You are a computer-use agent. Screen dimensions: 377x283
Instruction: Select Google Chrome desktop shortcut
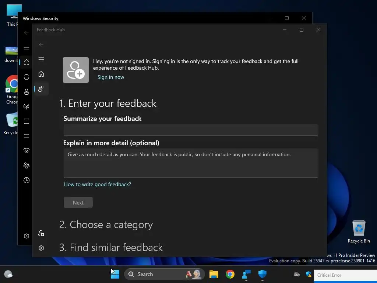point(11,90)
